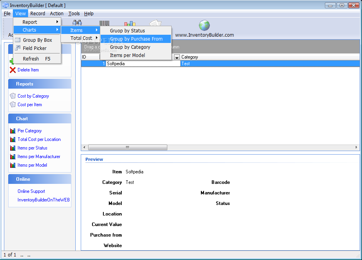Viewport: 362px width, 260px height.
Task: Select Items per Model menu entry
Action: [x=136, y=55]
